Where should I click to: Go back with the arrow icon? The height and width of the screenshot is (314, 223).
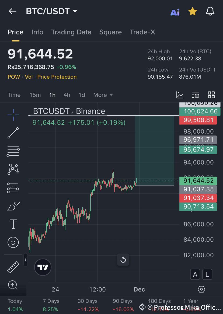[x=12, y=11]
